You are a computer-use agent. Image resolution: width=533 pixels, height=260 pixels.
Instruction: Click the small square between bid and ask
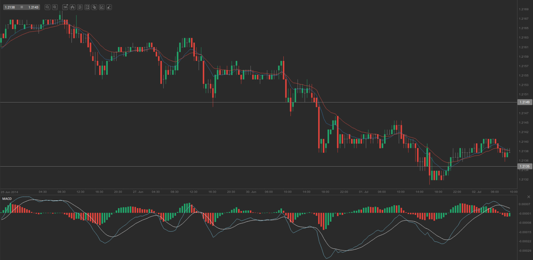pyautogui.click(x=22, y=7)
